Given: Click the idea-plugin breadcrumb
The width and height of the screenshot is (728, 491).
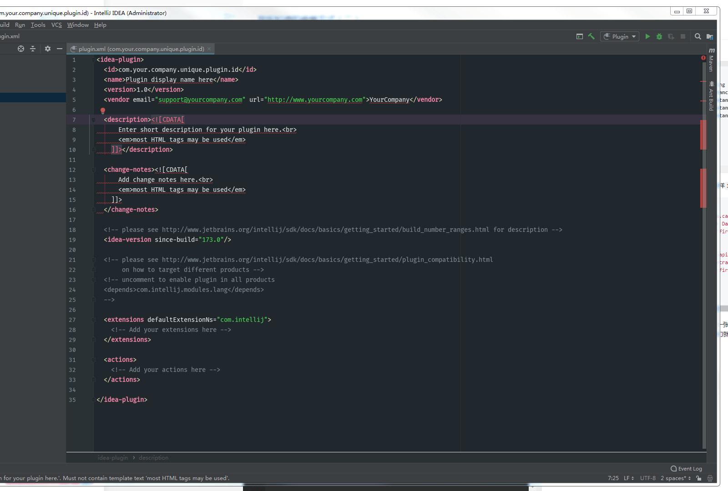Looking at the screenshot, I should coord(112,458).
